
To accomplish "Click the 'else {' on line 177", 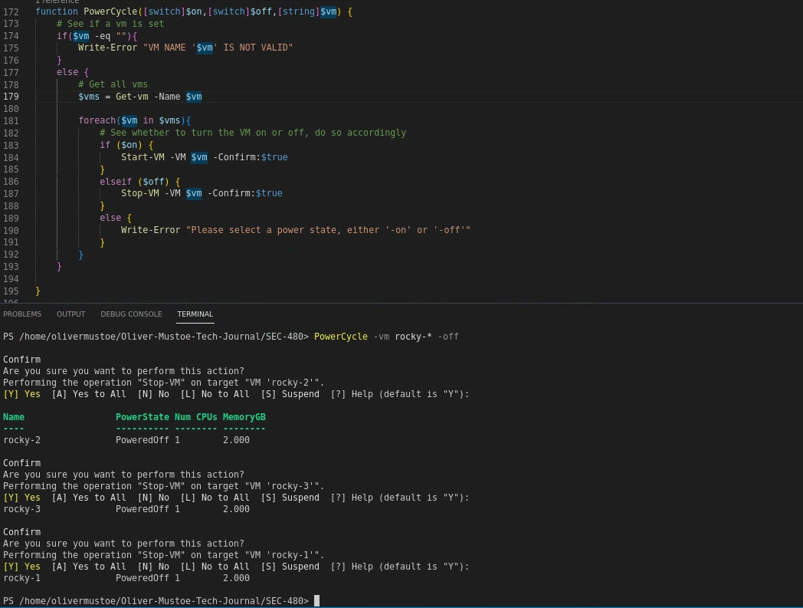I will [x=73, y=72].
